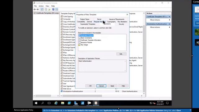Viewport: 199px width, 112px height.
Task: Open the Help menu
Action: pos(53,6)
